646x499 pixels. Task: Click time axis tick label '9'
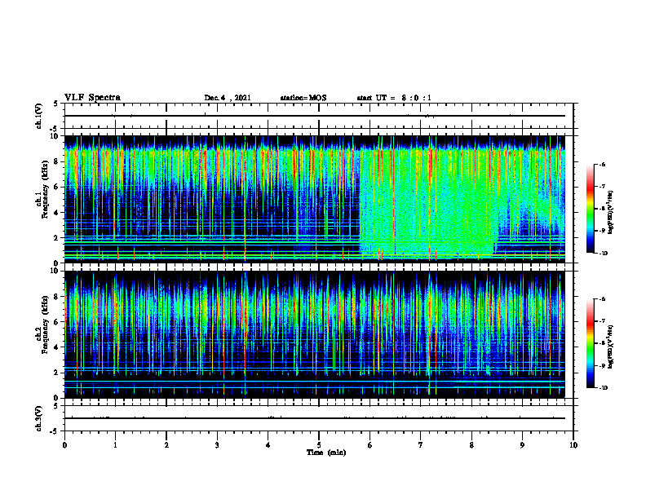coord(522,445)
